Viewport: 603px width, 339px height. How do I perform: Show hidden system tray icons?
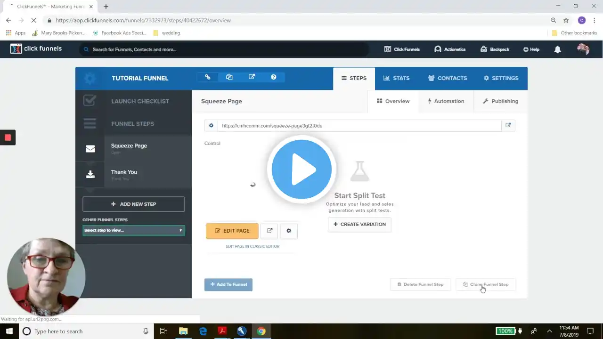pyautogui.click(x=549, y=331)
